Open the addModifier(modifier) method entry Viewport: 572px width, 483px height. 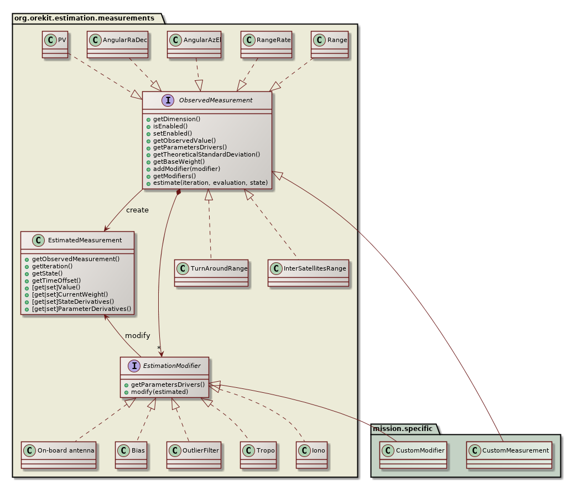point(186,169)
